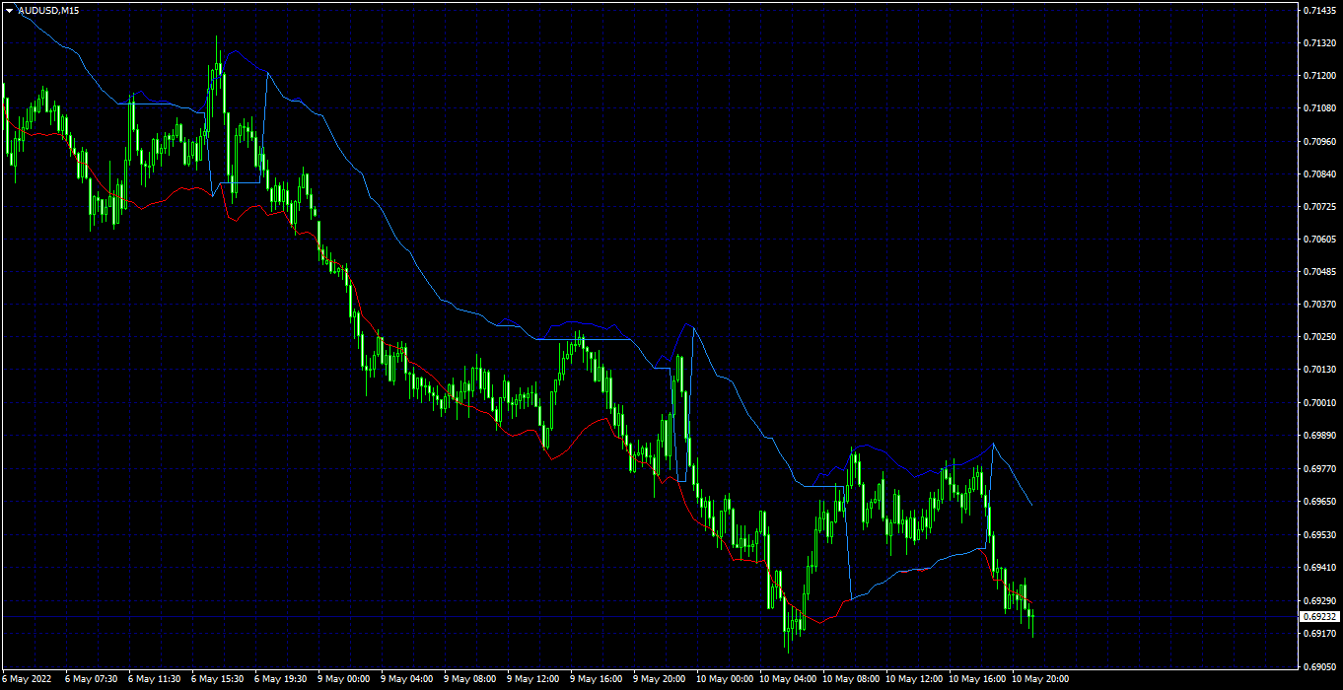Click the 0.71320 price scale label

(x=1319, y=42)
